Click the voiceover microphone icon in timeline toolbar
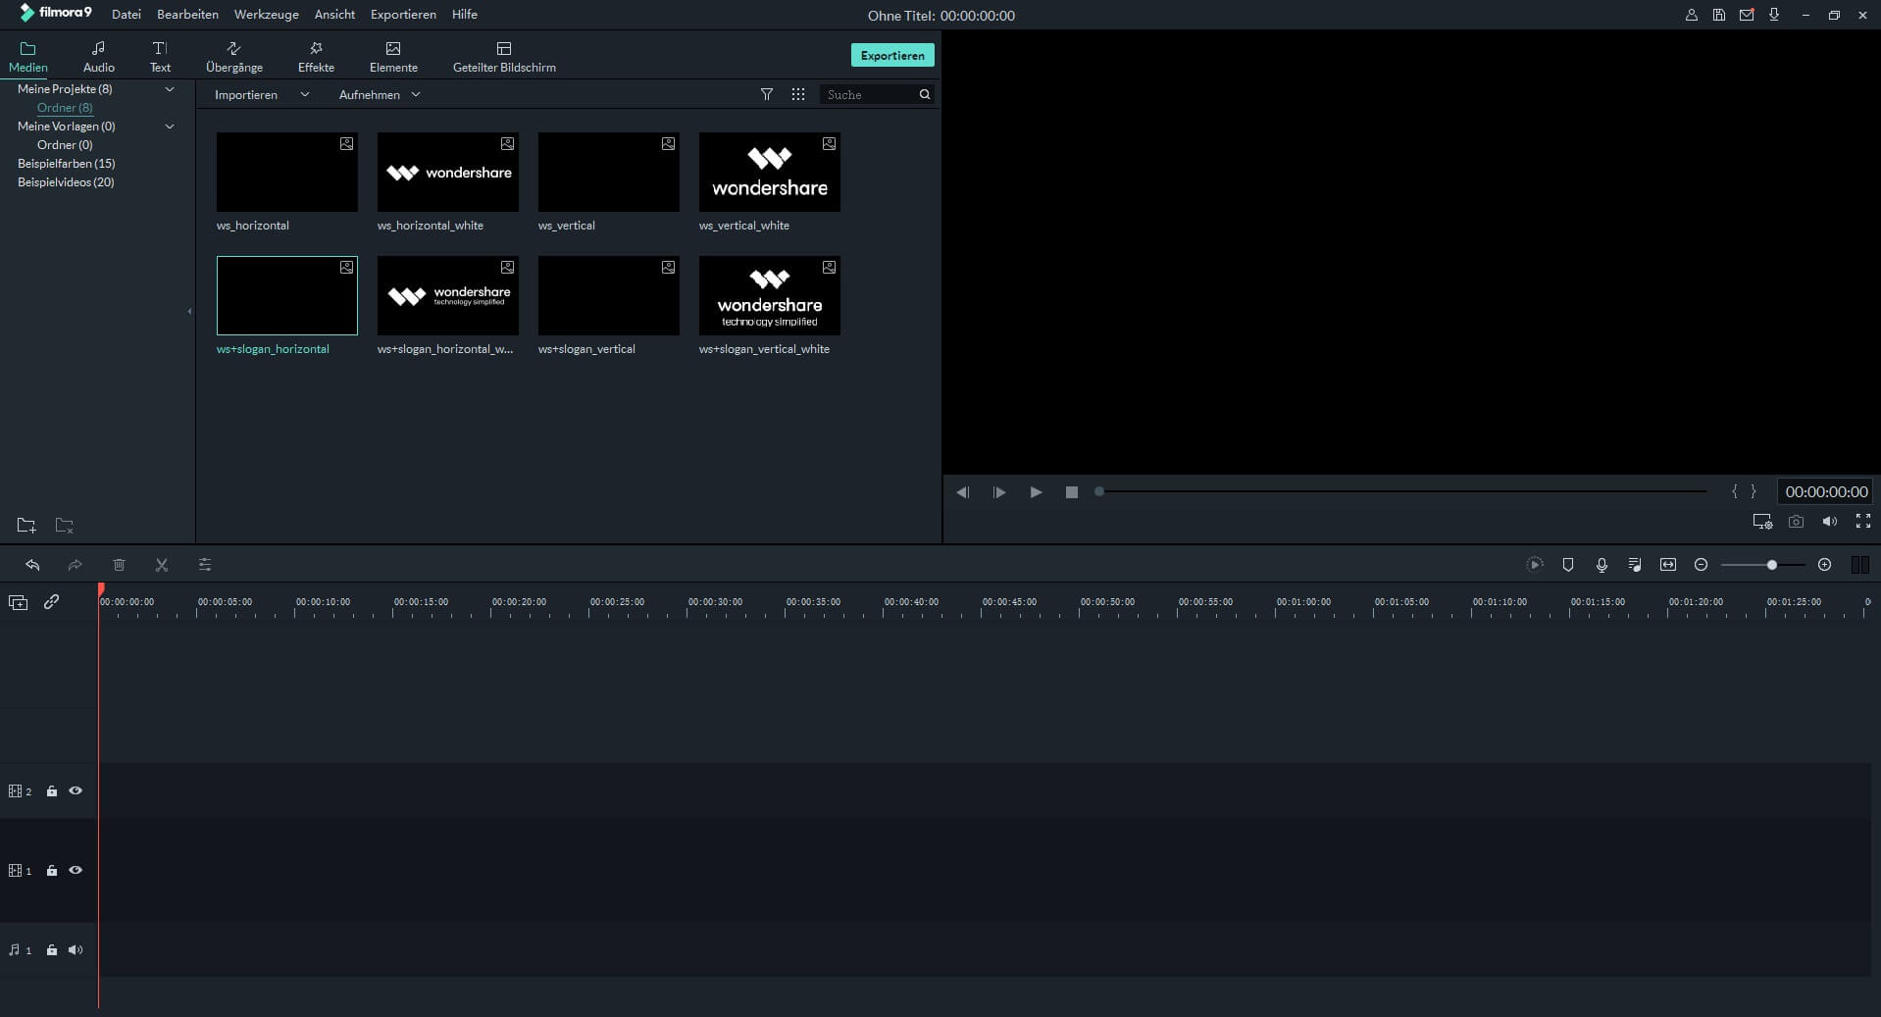Image resolution: width=1881 pixels, height=1017 pixels. coord(1601,565)
